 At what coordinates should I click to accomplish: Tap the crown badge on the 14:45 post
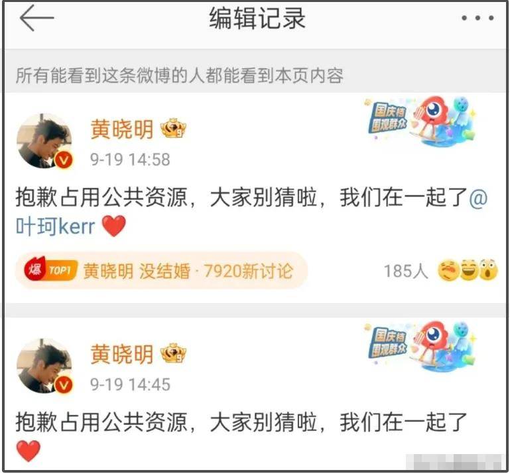[x=173, y=354]
